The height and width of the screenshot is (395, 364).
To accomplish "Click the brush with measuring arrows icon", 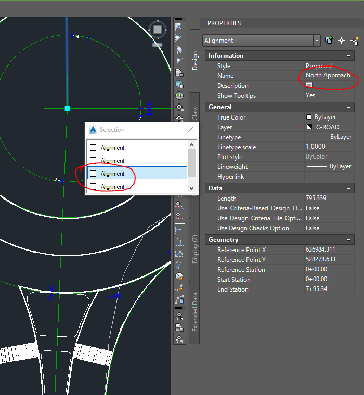I will click(179, 288).
